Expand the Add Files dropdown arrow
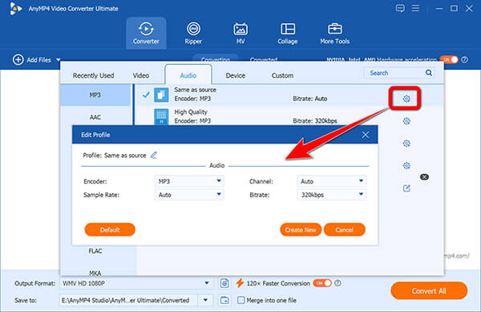Image resolution: width=481 pixels, height=312 pixels. click(59, 60)
